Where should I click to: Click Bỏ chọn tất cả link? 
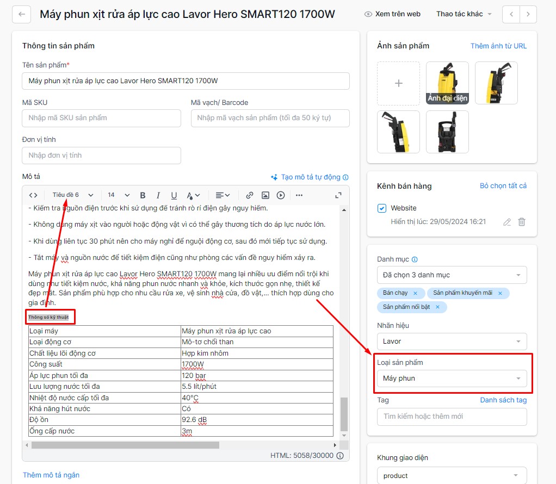pyautogui.click(x=503, y=186)
